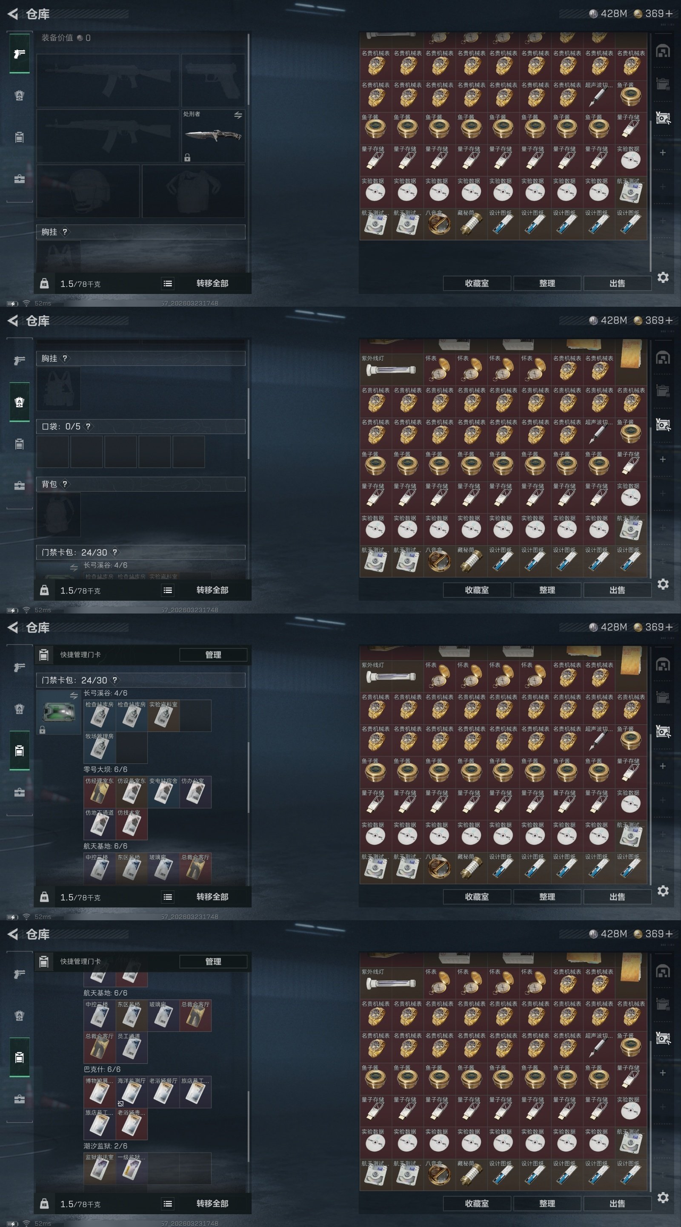Click the swap arrows on the 处刑者 slot

[238, 115]
